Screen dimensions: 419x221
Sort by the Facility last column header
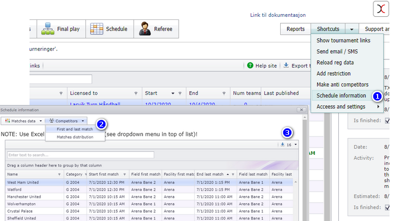click(x=281, y=174)
